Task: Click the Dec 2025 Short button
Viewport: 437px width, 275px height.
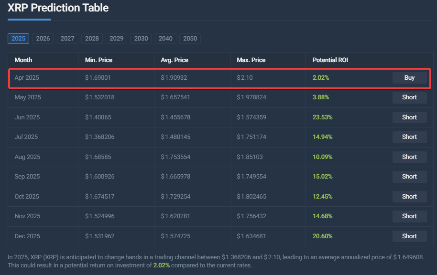Action: (409, 236)
